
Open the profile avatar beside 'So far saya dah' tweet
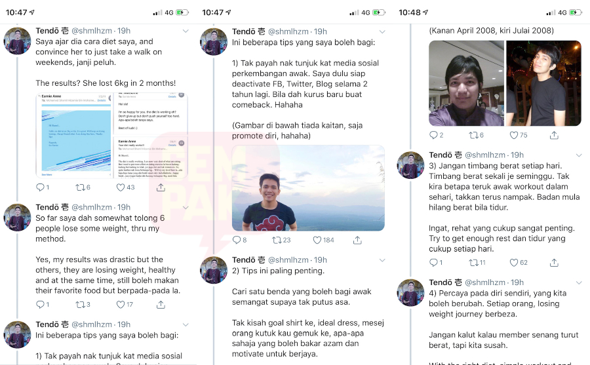[x=17, y=218]
